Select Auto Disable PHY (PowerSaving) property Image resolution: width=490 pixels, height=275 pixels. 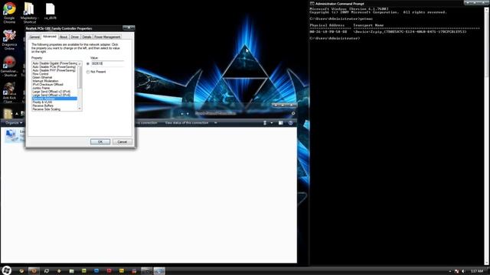point(54,70)
